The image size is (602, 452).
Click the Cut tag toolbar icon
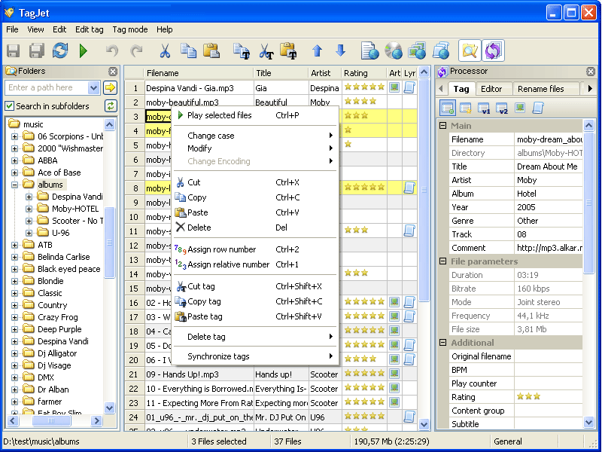click(x=265, y=51)
